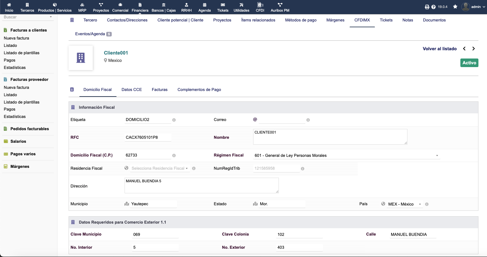487x257 pixels.
Task: Open Bancos | Cajas module
Action: click(x=164, y=7)
